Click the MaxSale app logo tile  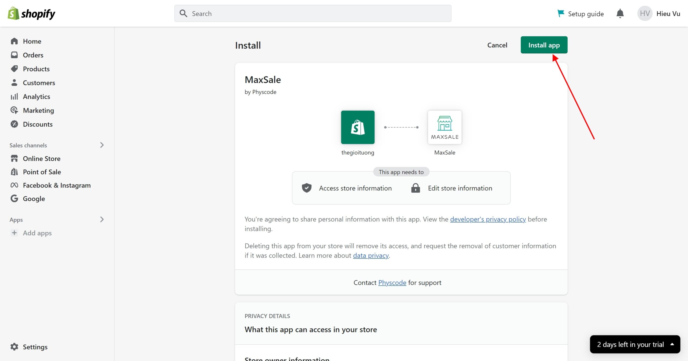[445, 127]
